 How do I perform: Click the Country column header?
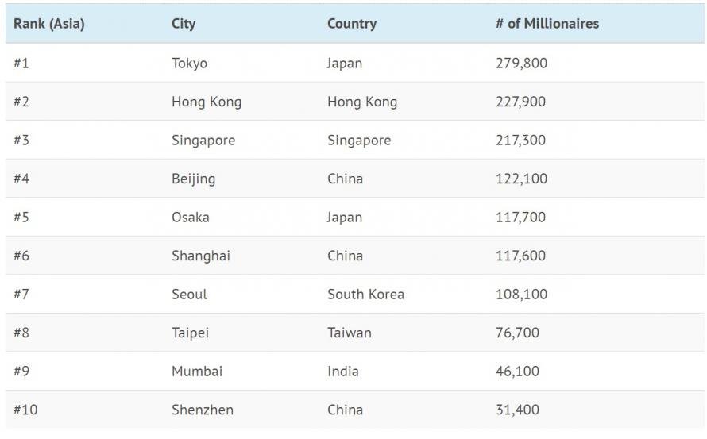pyautogui.click(x=352, y=24)
